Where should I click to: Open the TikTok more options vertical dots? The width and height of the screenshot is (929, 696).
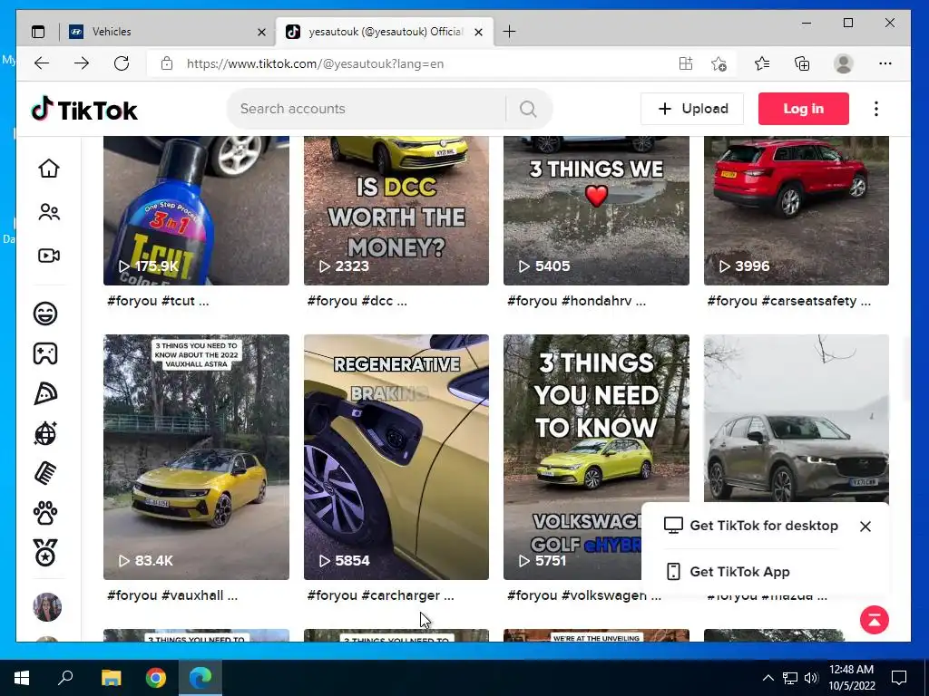pos(875,109)
